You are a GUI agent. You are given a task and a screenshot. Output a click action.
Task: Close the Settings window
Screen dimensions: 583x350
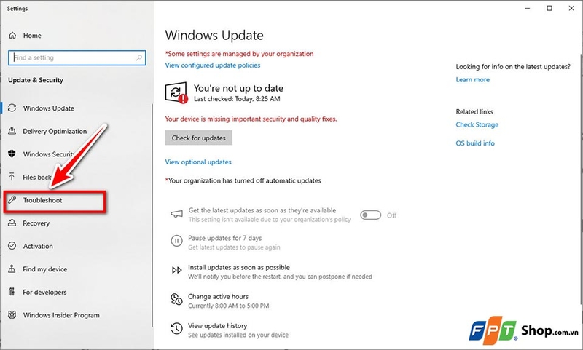[571, 8]
